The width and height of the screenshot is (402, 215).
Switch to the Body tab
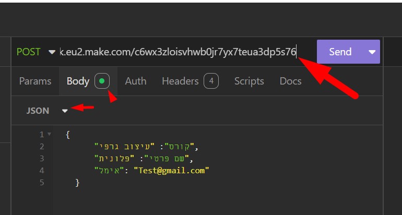coord(88,81)
